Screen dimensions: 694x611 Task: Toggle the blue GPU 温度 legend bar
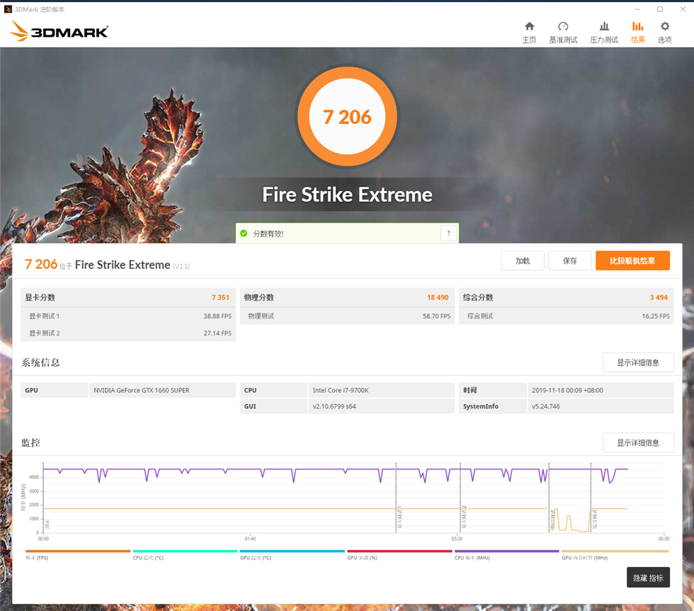pos(292,552)
